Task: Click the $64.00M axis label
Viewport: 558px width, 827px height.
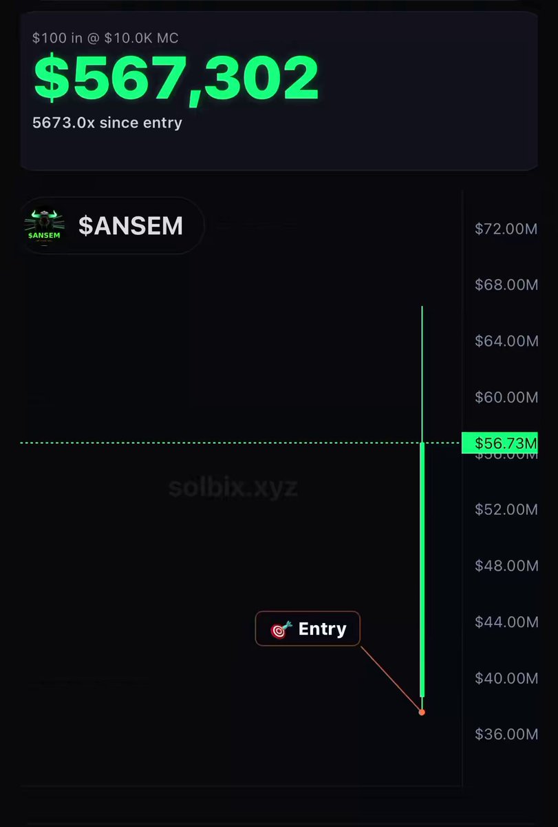Action: (x=506, y=341)
